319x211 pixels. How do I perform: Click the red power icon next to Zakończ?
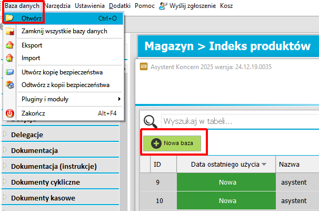(10, 113)
